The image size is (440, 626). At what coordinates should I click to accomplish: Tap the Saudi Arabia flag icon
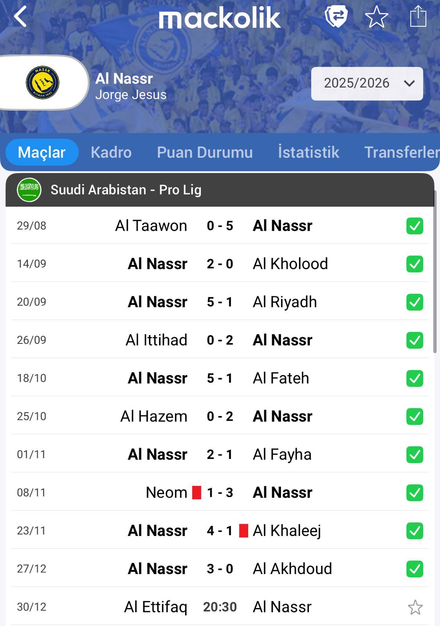point(29,190)
